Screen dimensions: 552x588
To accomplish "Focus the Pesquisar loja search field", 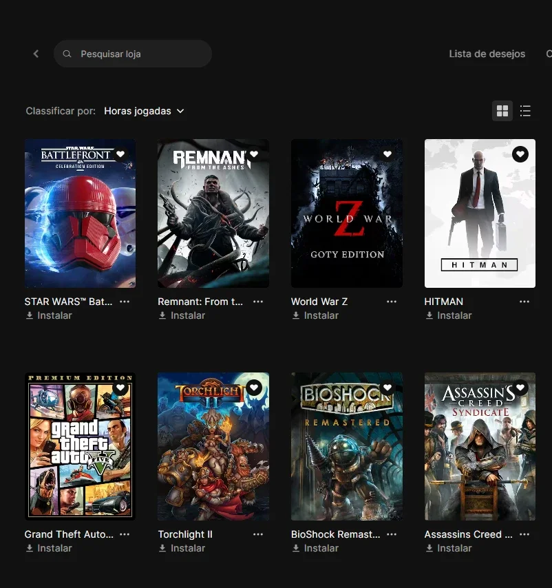I will point(133,54).
